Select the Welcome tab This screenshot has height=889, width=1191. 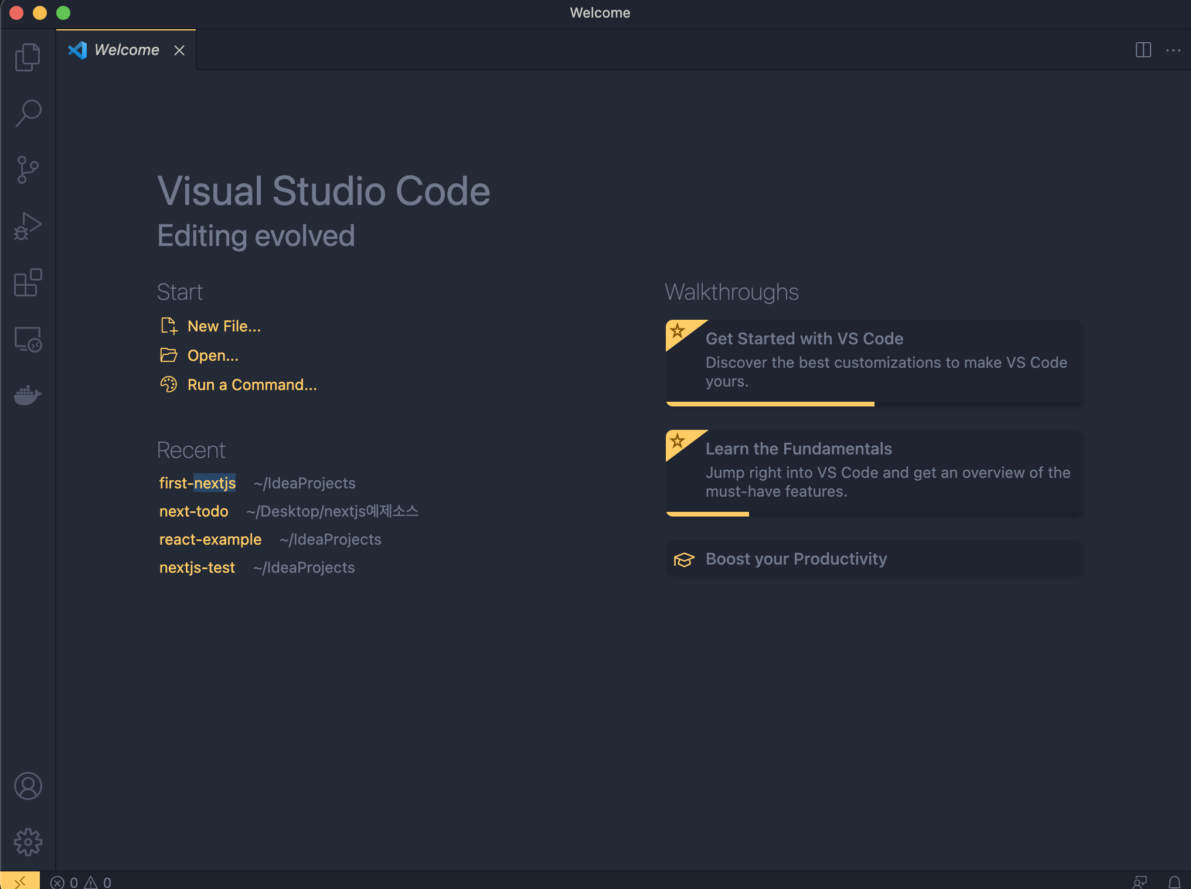pyautogui.click(x=126, y=50)
